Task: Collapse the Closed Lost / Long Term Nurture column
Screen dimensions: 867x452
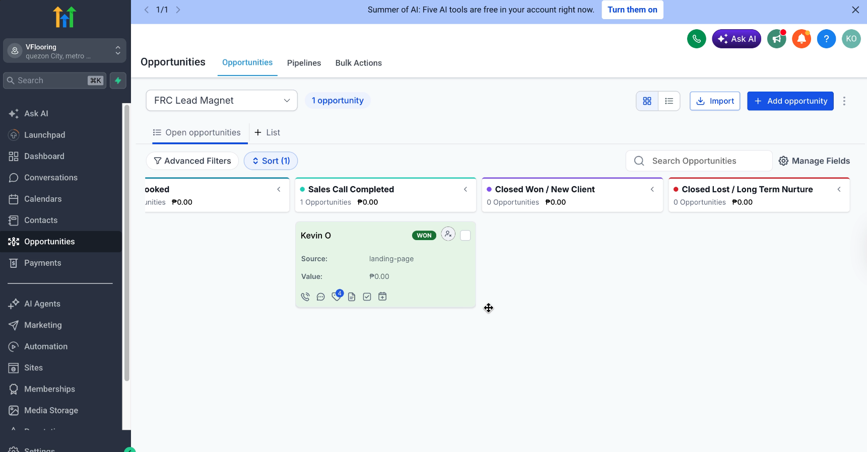Action: coord(839,189)
